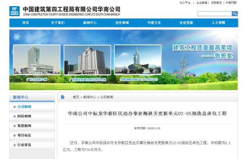Open the 关于我们 navigation menu
Viewport: 248px width, 159px height.
point(58,23)
